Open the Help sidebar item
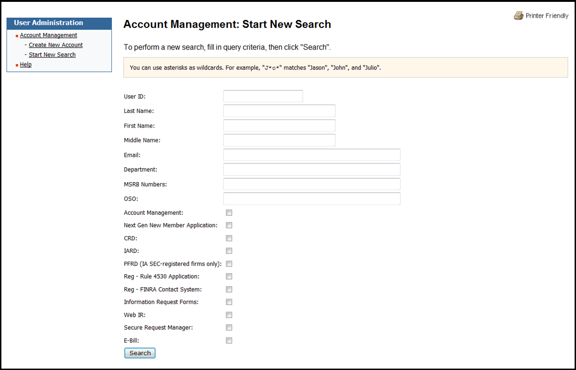The height and width of the screenshot is (370, 576). coord(26,64)
